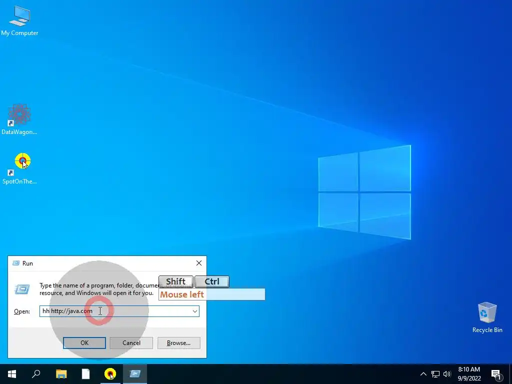This screenshot has height=384, width=512.
Task: Open File Explorer from the taskbar
Action: (61, 374)
